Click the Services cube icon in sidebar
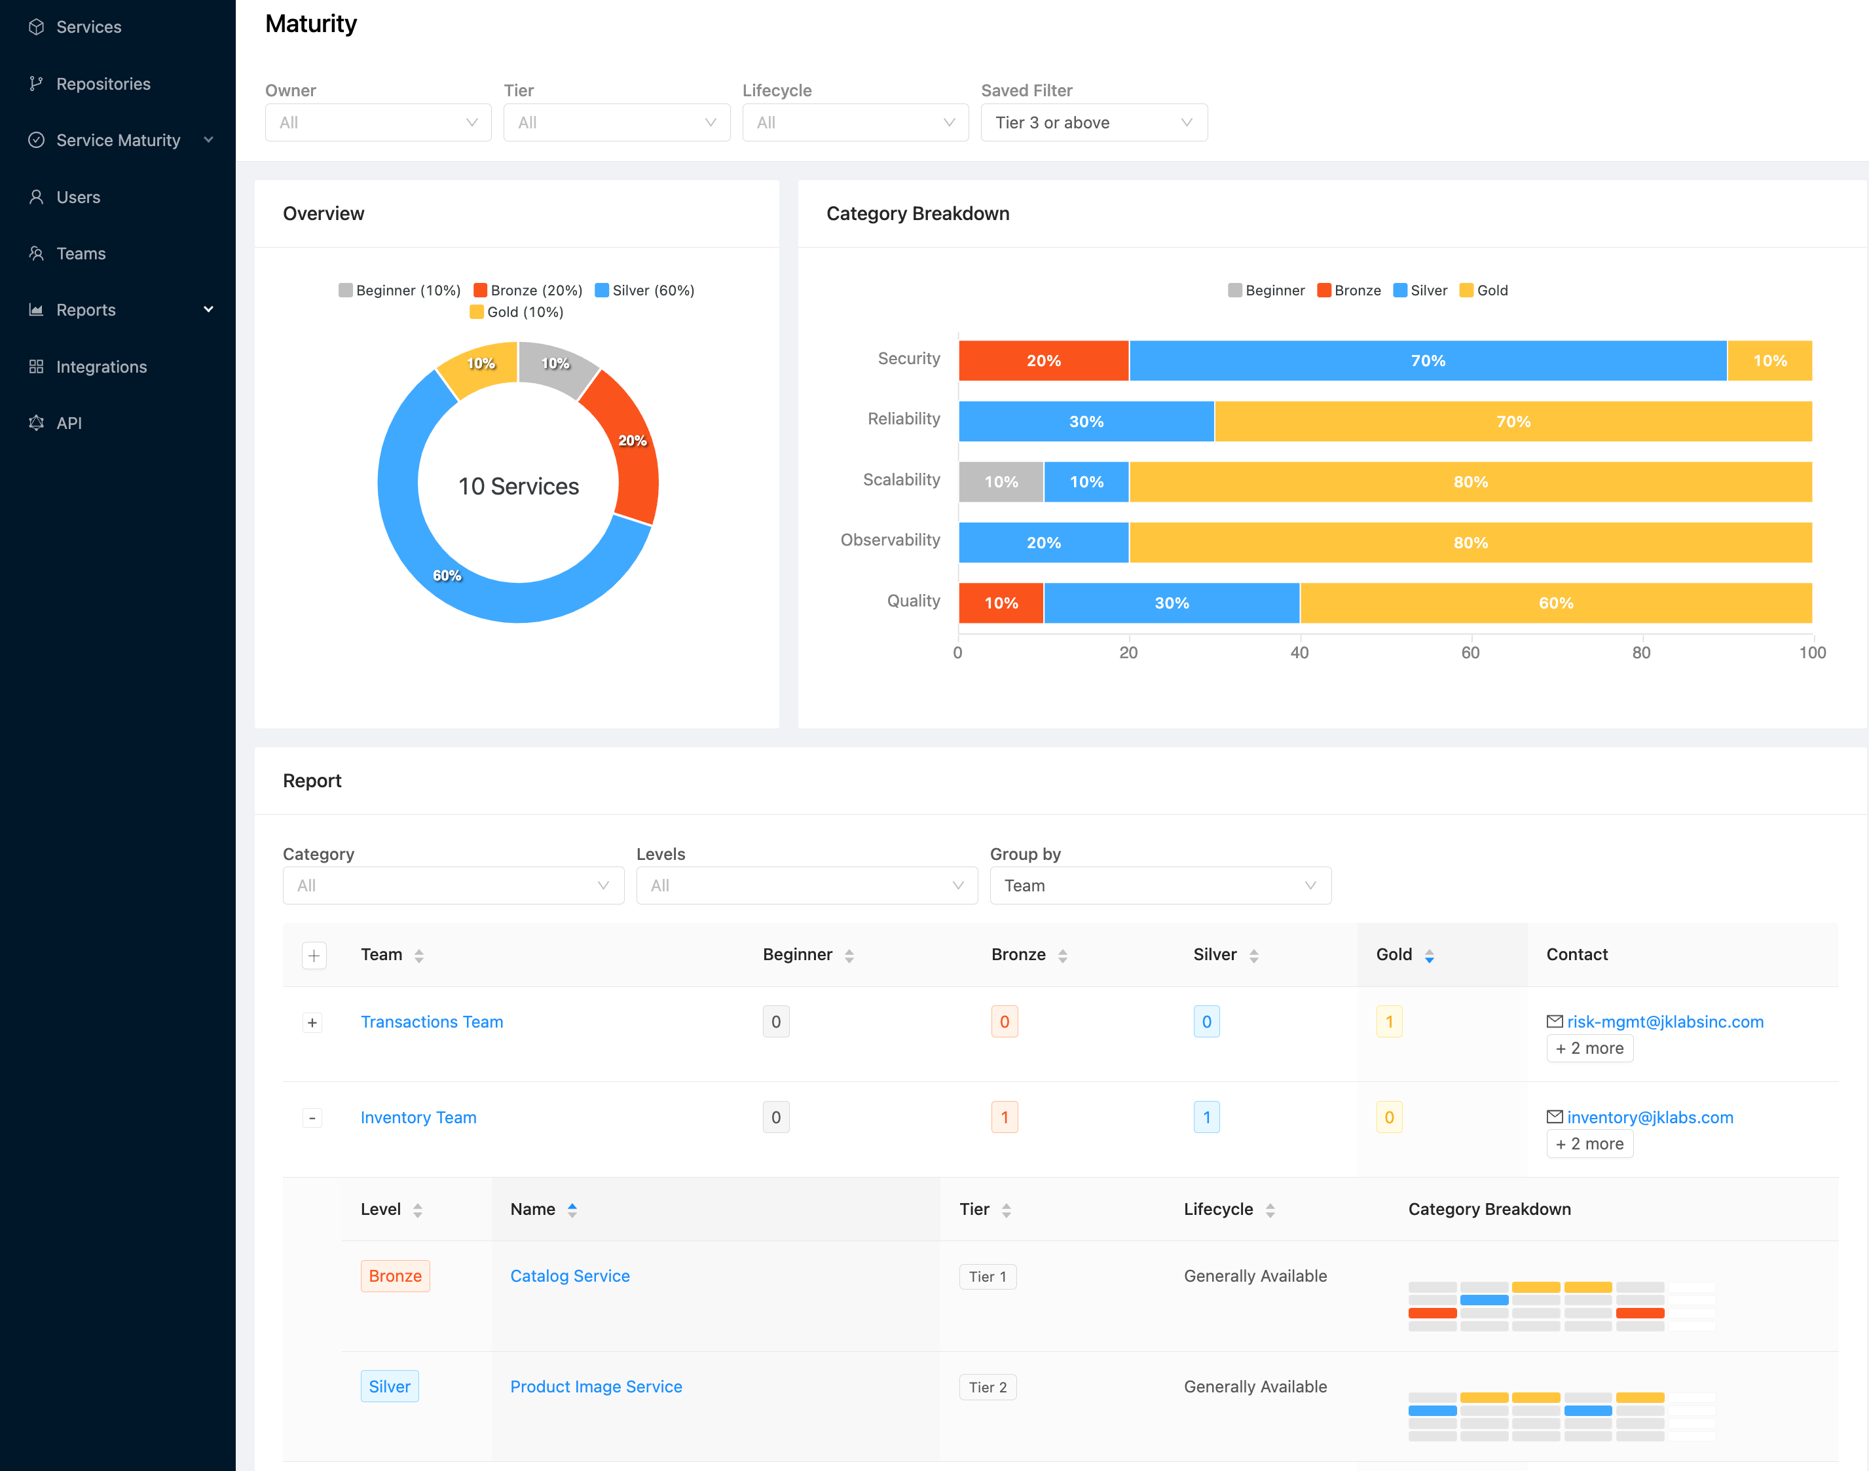The image size is (1869, 1471). (x=36, y=27)
